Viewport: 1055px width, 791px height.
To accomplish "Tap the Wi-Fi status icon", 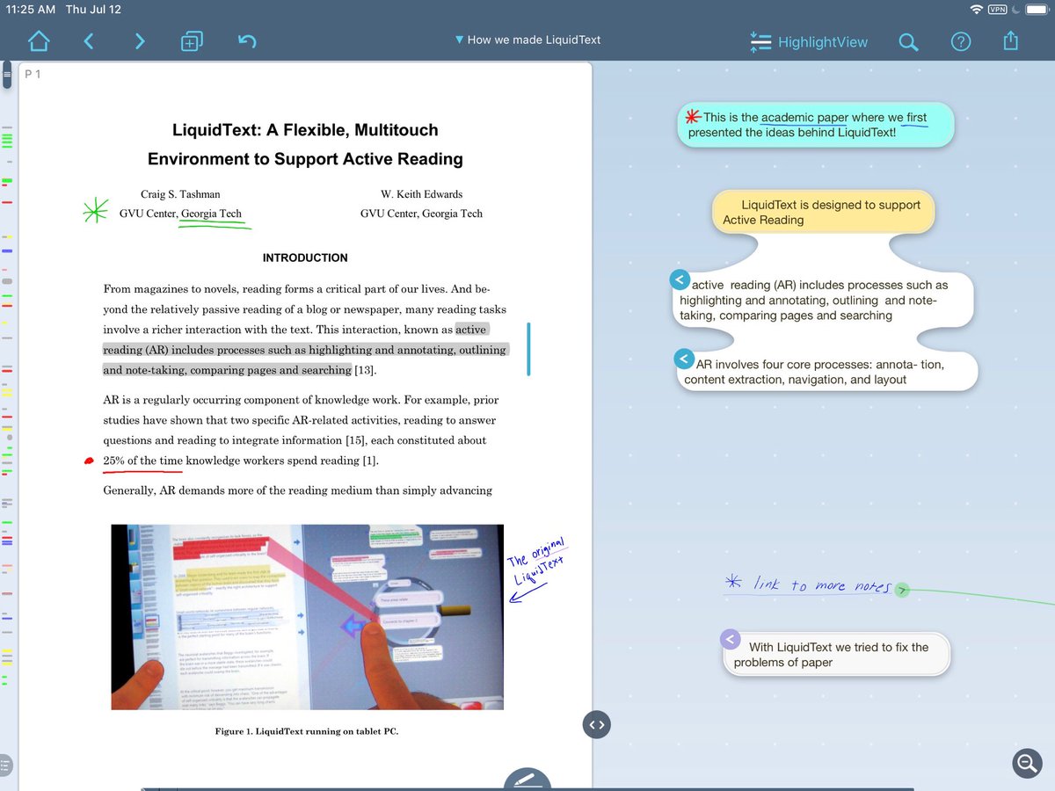I will point(976,9).
